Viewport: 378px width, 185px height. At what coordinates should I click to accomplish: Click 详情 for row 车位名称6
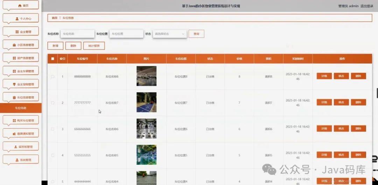point(324,129)
